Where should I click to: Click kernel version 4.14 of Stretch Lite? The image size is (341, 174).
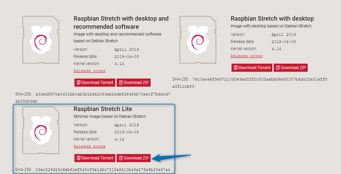119,139
